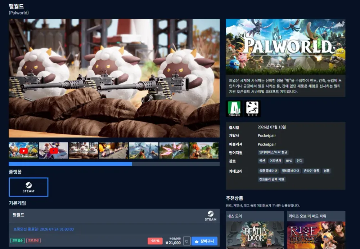Click the red 프로모션 badge

pyautogui.click(x=33, y=240)
